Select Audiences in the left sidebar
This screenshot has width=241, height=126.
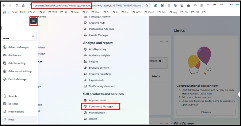tap(14, 55)
